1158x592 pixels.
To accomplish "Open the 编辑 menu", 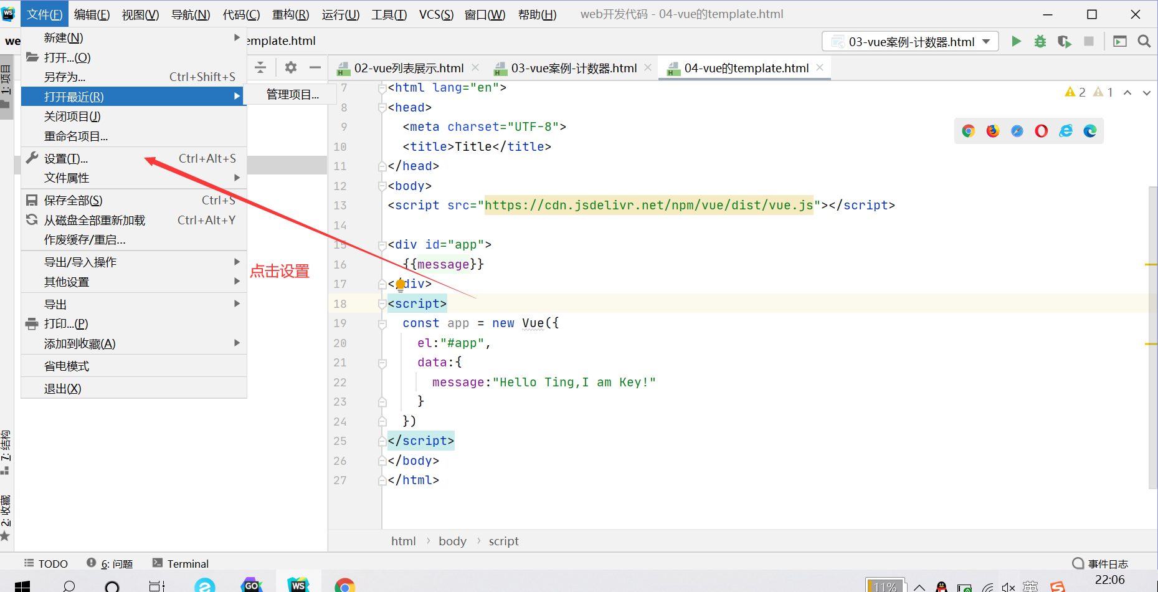I will pyautogui.click(x=92, y=14).
